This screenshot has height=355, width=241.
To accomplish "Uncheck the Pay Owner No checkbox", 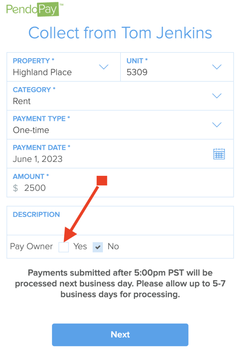I will (x=98, y=247).
